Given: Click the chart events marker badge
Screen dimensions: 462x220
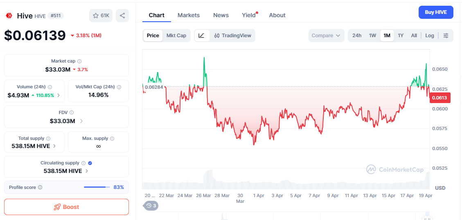Looking at the screenshot, I should click(x=151, y=206).
